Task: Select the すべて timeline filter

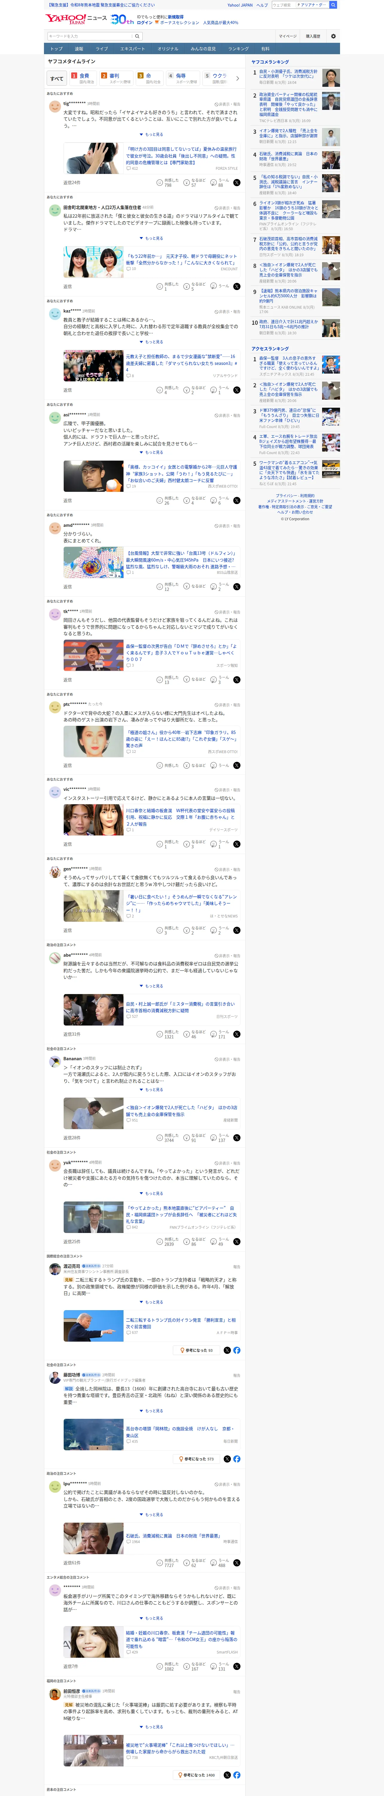Action: click(x=57, y=79)
